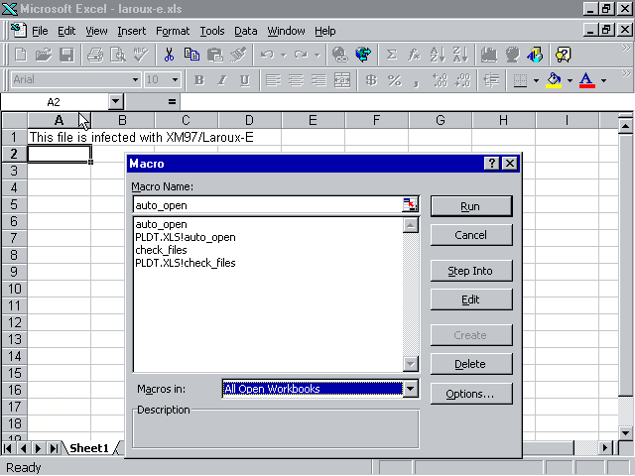The image size is (635, 476).
Task: Click the Copy icon
Action: click(x=191, y=55)
